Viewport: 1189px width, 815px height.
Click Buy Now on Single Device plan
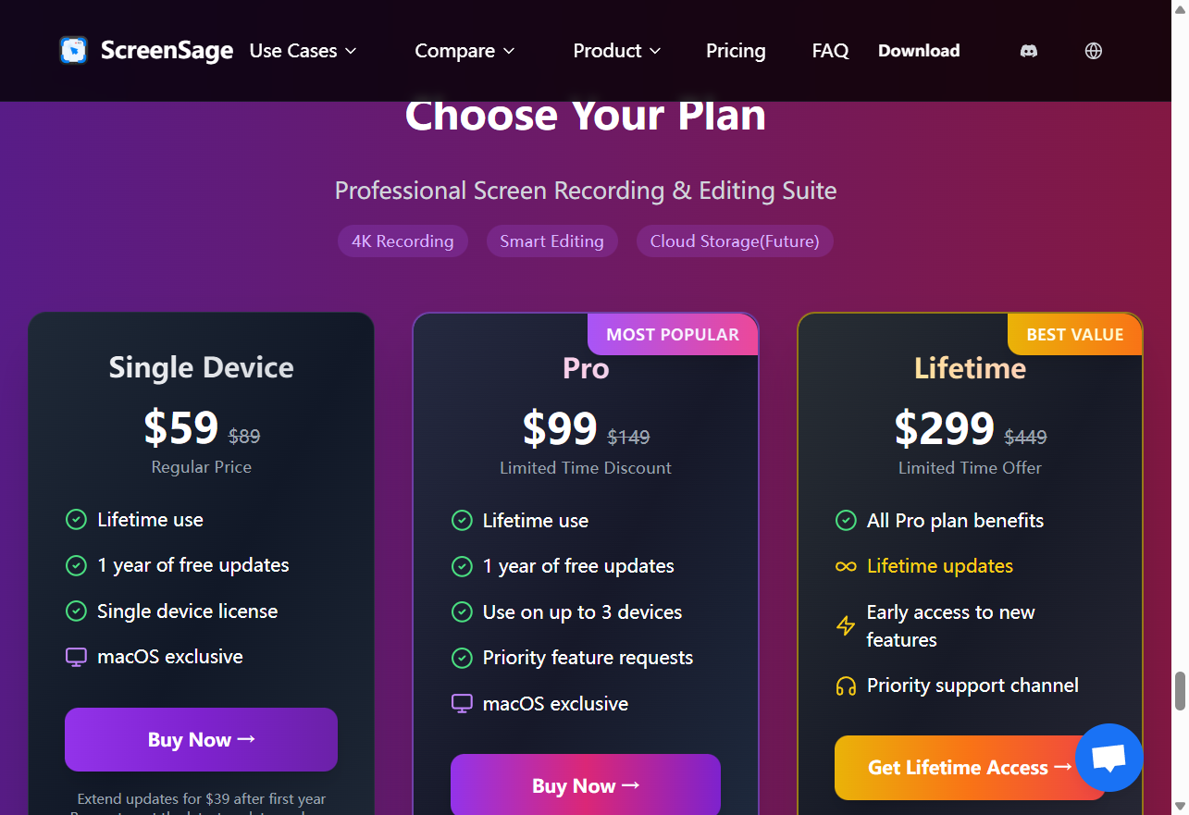pyautogui.click(x=201, y=739)
